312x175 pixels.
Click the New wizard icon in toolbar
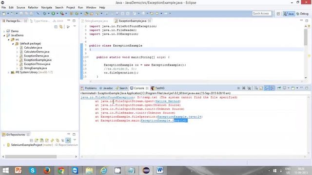(x=4, y=14)
